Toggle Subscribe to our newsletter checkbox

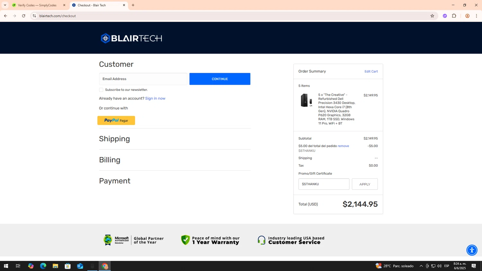point(101,90)
